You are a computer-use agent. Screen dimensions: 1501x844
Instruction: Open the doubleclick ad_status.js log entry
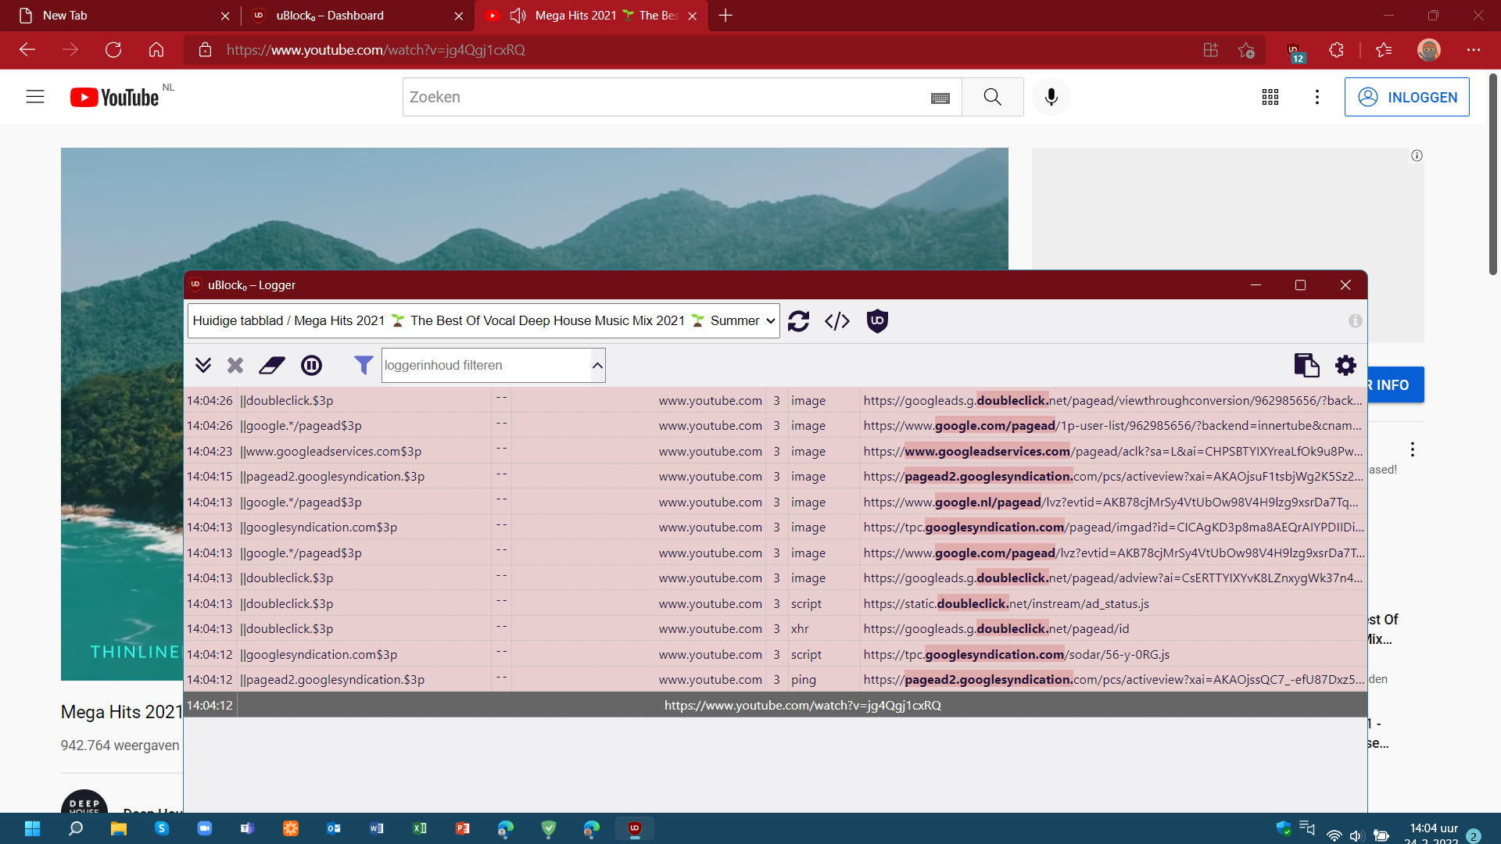pos(1005,603)
